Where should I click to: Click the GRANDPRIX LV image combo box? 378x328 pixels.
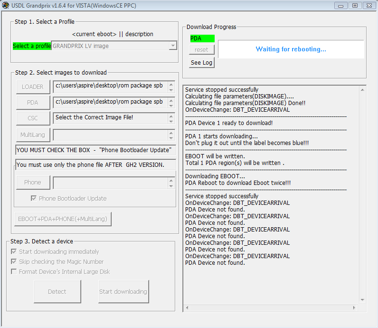(x=114, y=46)
